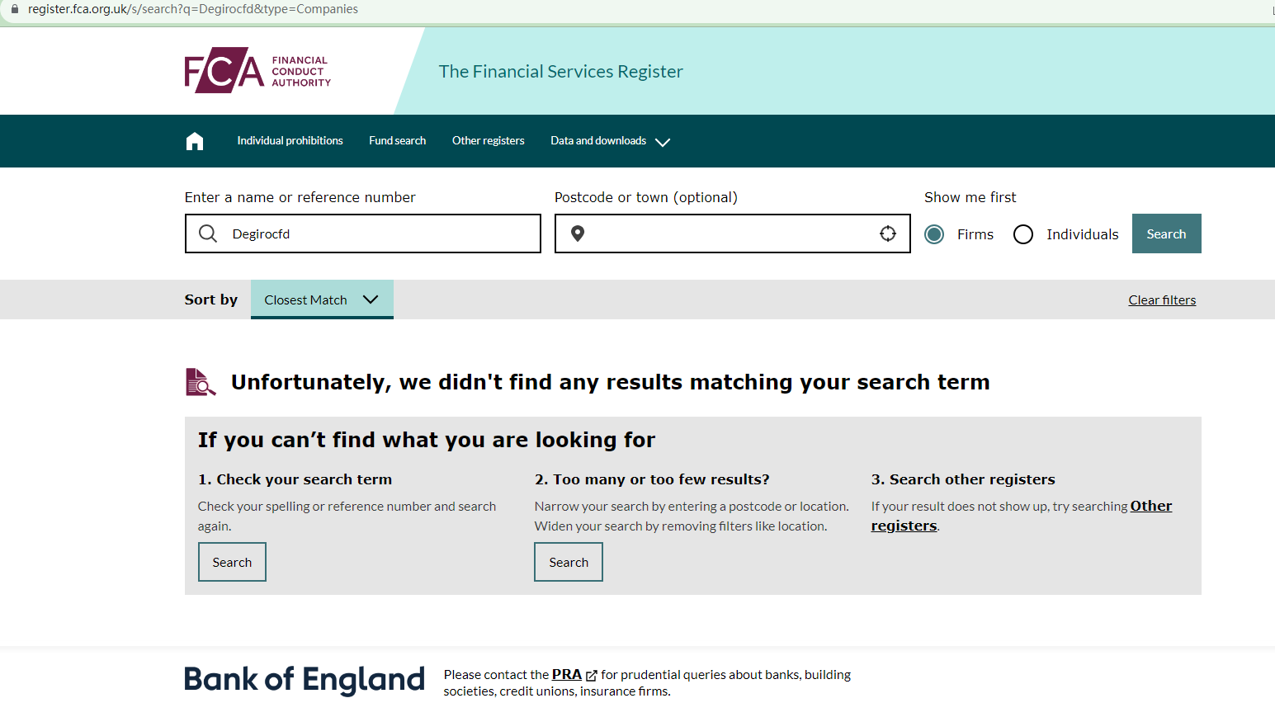1275x717 pixels.
Task: Click the location pin icon
Action: [578, 234]
